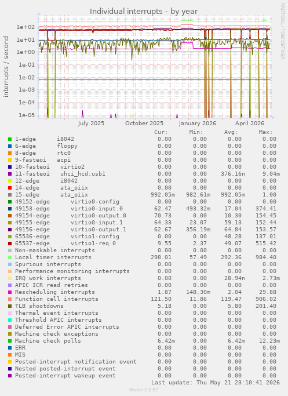Screen dimensions: 288x396
Task: Click the light green Local timer interrupts swatch
Action: click(x=10, y=257)
